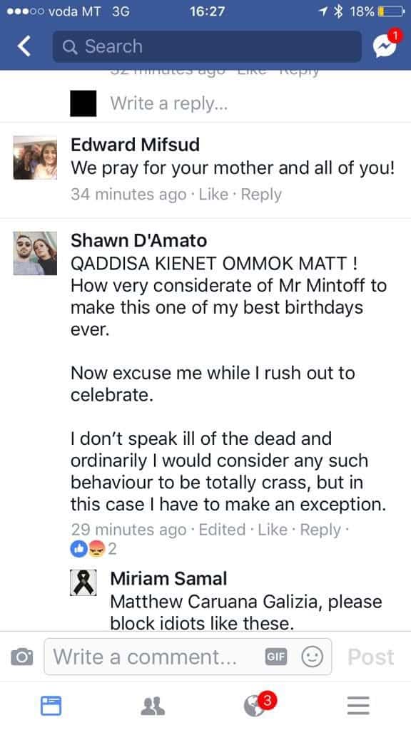411x730 pixels.
Task: Open the Friends requests tab
Action: (153, 706)
